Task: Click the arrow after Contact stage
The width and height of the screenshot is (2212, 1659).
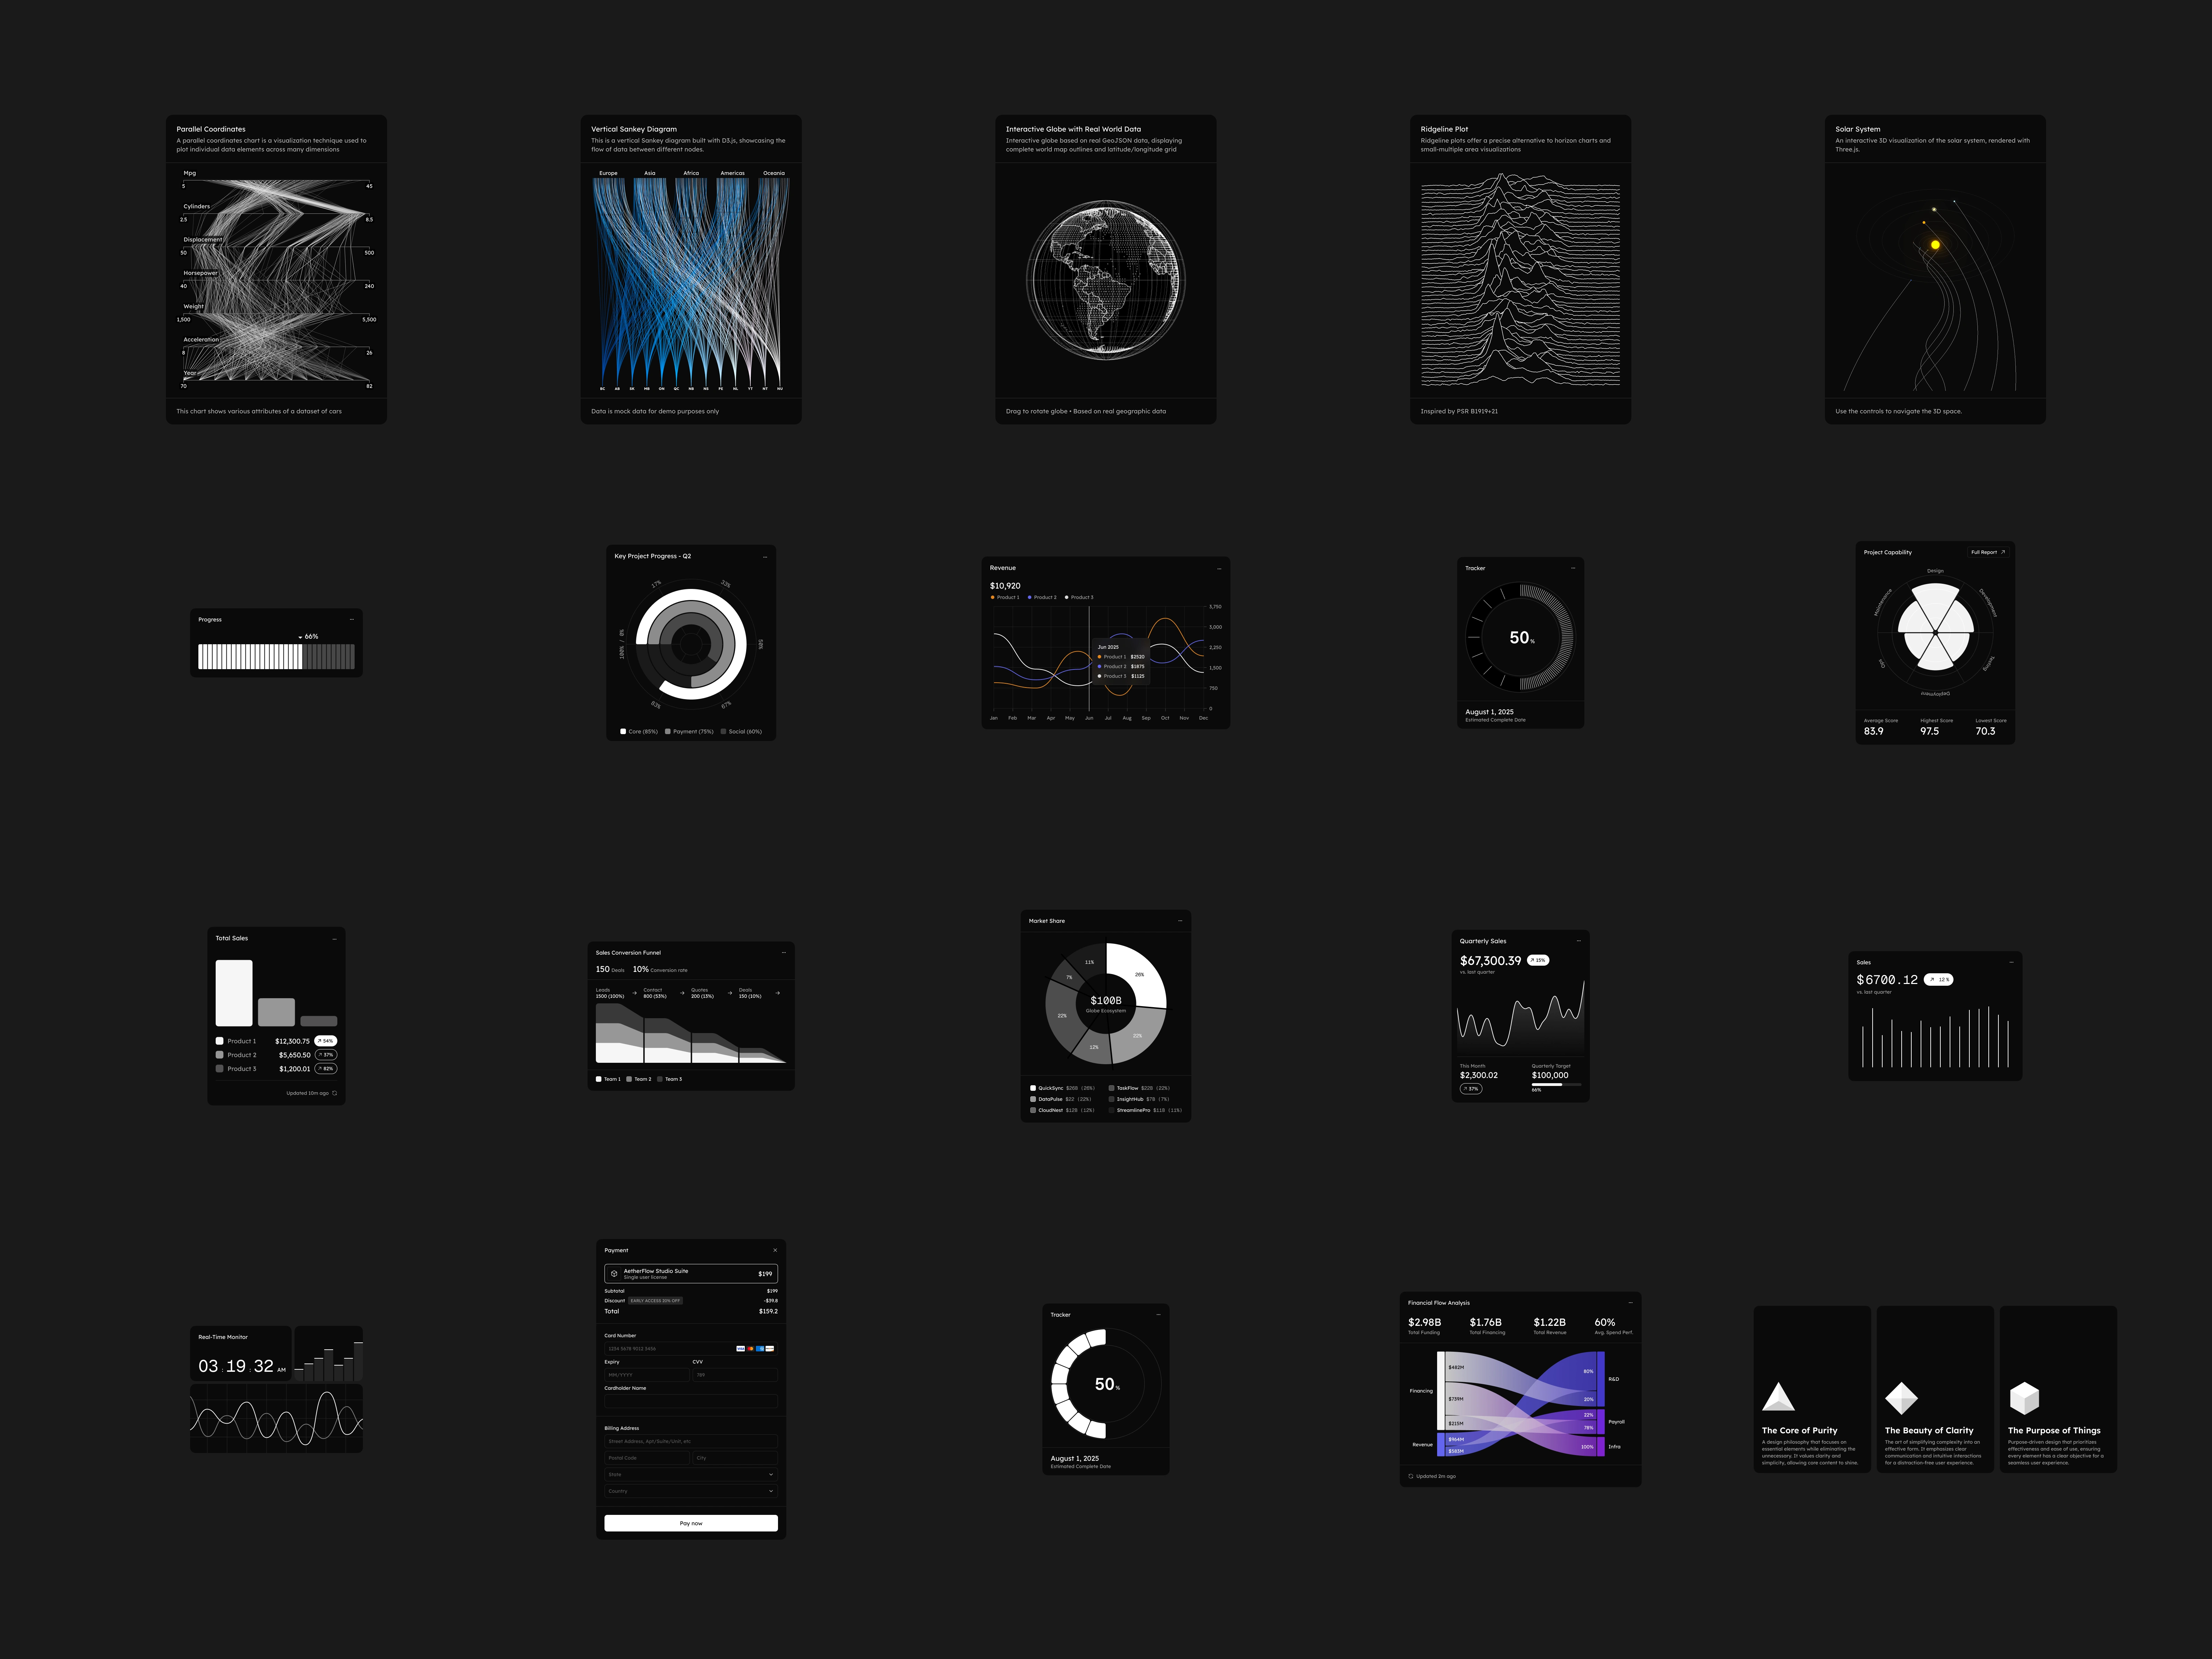Action: coord(682,993)
